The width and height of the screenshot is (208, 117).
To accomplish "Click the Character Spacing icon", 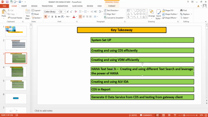I will tap(62, 17).
